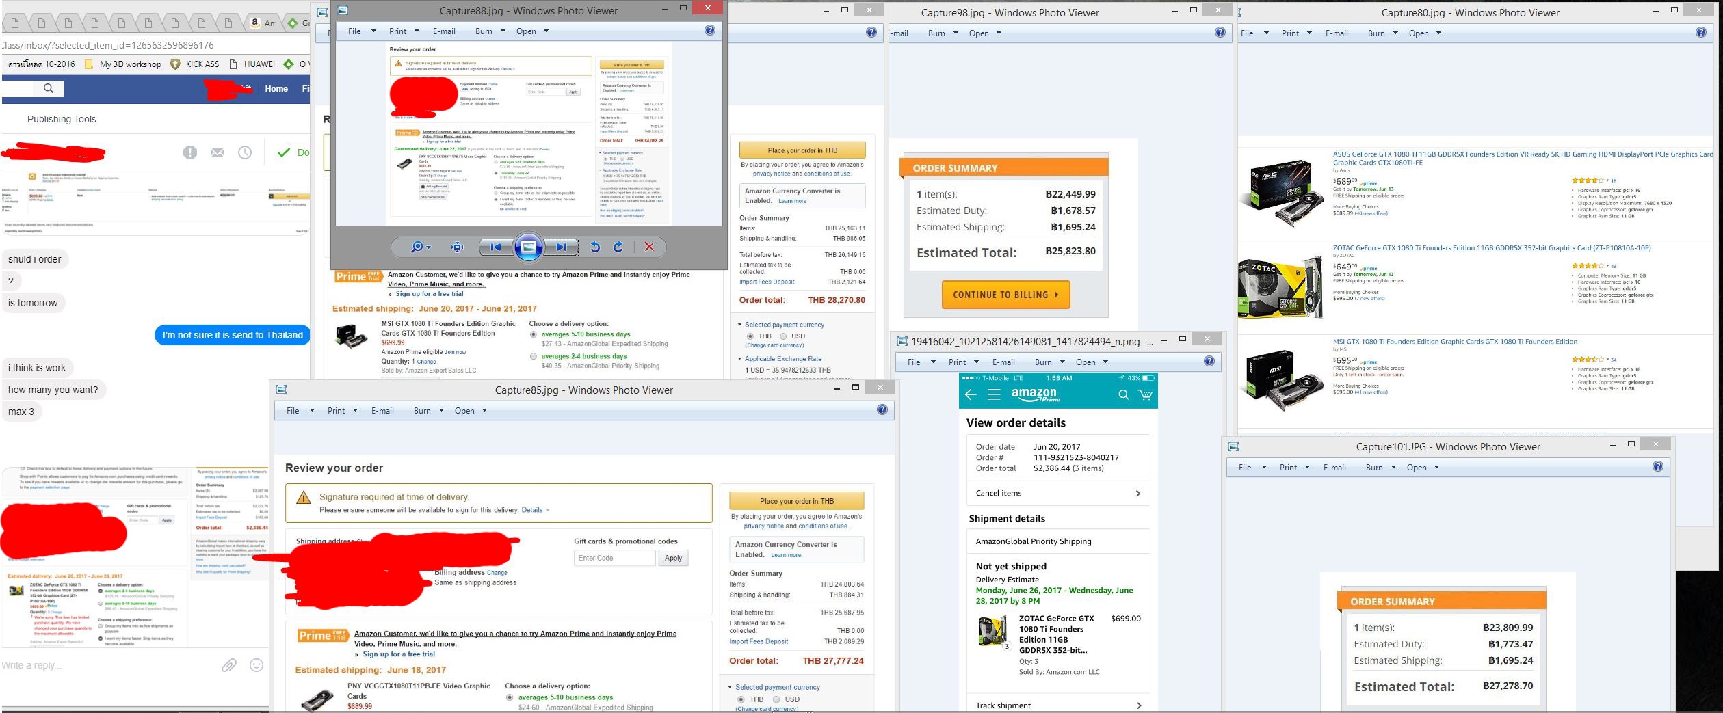This screenshot has width=1723, height=713.
Task: Select the USD currency radio in Capture85
Action: (x=776, y=699)
